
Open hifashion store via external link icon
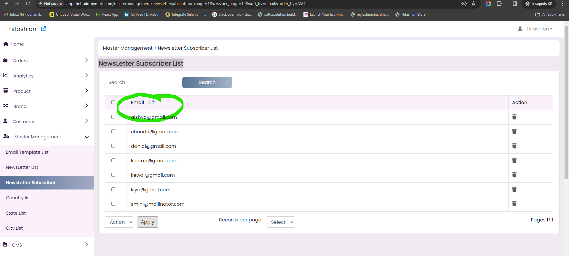tap(43, 29)
